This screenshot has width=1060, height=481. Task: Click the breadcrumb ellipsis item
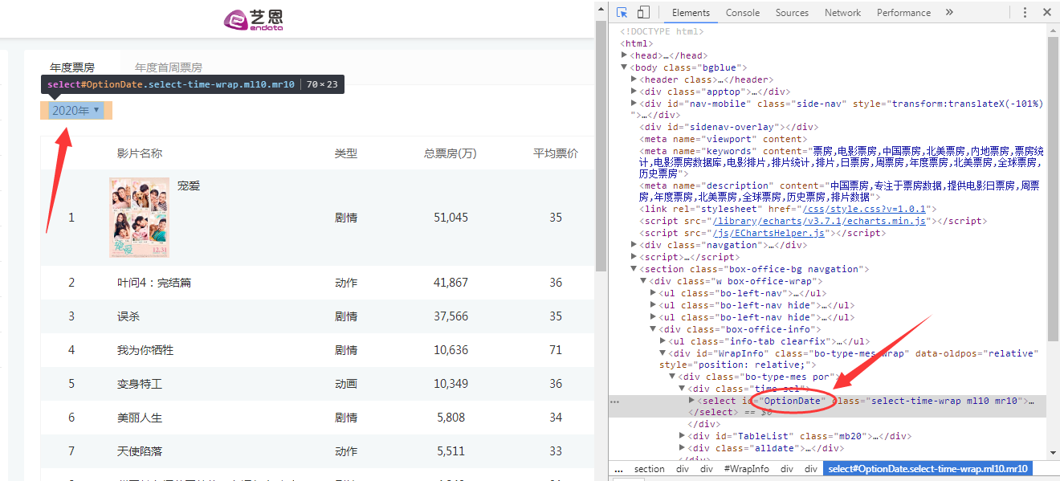click(x=619, y=469)
